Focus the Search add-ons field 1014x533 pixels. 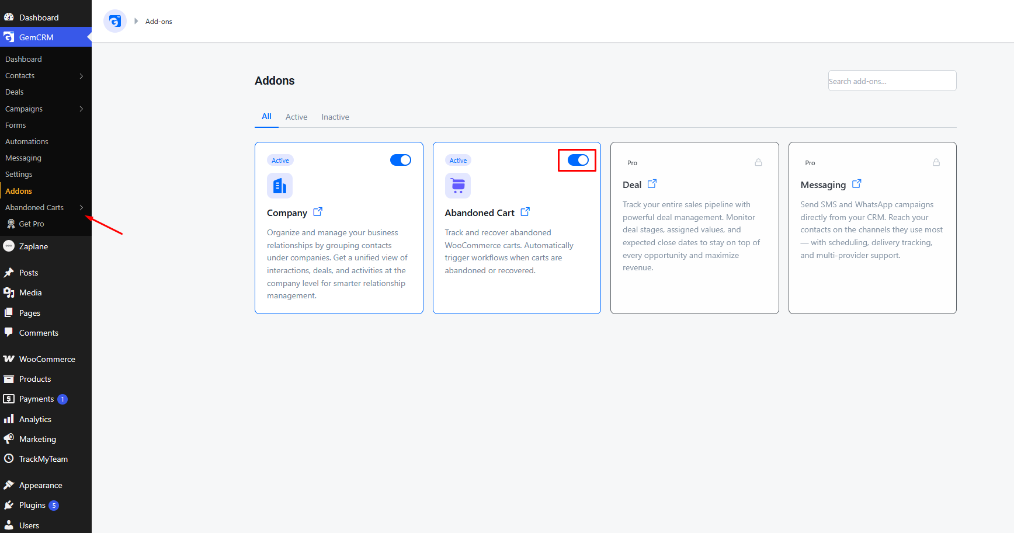[x=892, y=81]
